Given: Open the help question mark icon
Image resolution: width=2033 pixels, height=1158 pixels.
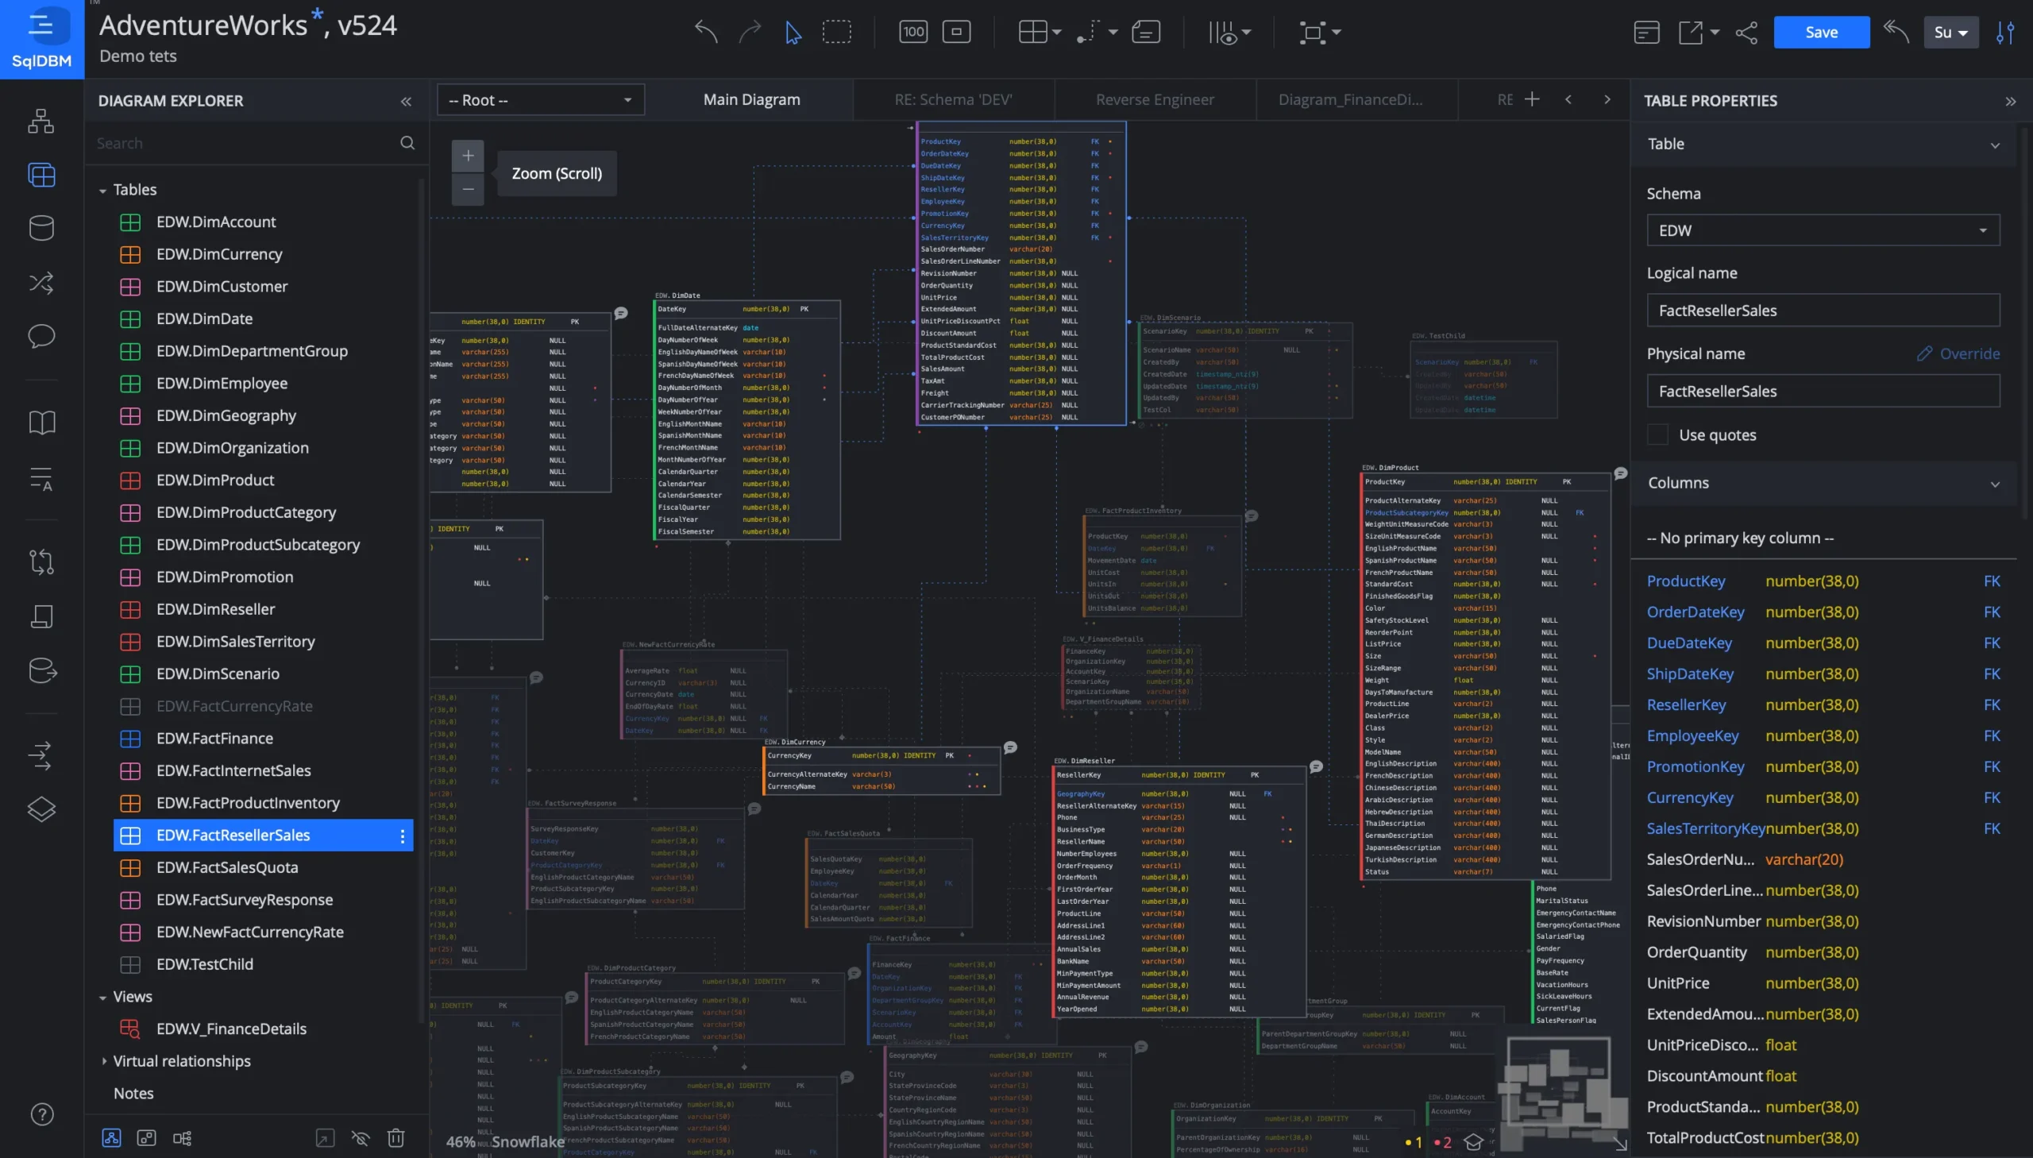Looking at the screenshot, I should coord(41,1114).
